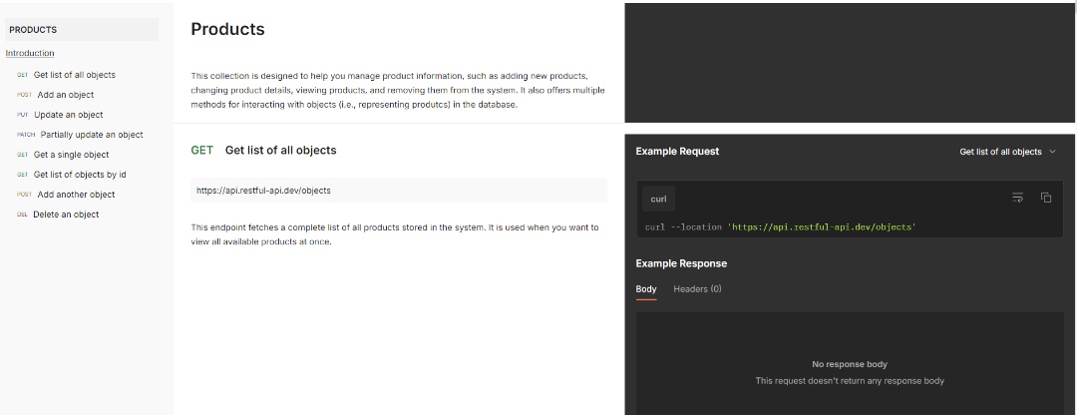The height and width of the screenshot is (415, 1077).
Task: Click the curl language selector
Action: 659,200
